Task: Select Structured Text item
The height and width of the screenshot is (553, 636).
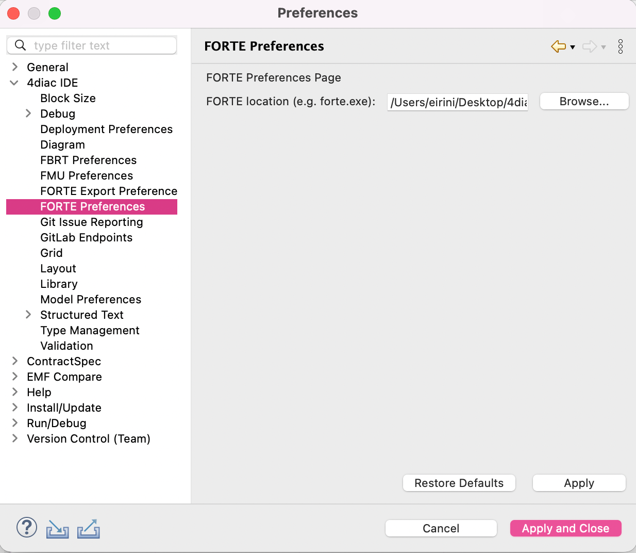Action: tap(82, 315)
